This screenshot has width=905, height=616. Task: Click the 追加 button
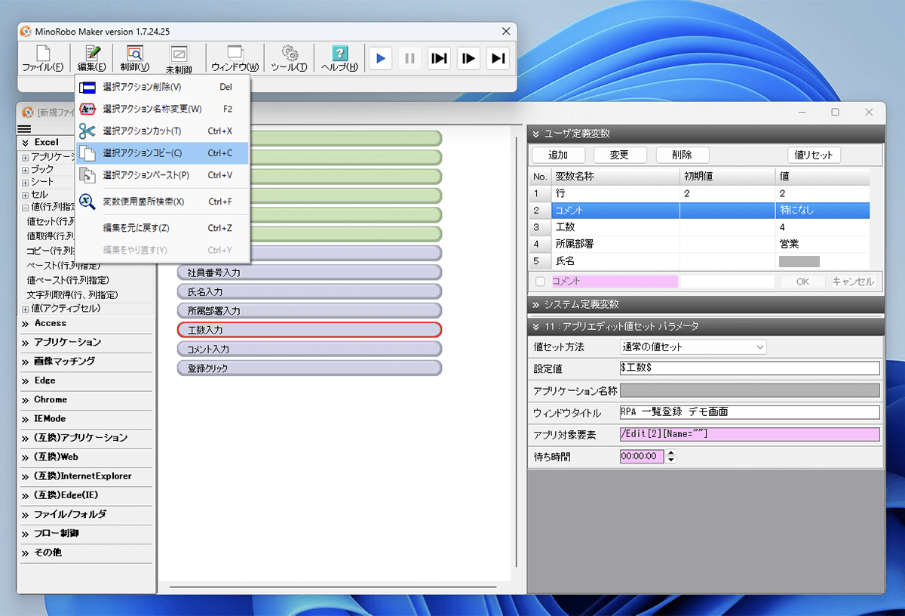[x=558, y=155]
